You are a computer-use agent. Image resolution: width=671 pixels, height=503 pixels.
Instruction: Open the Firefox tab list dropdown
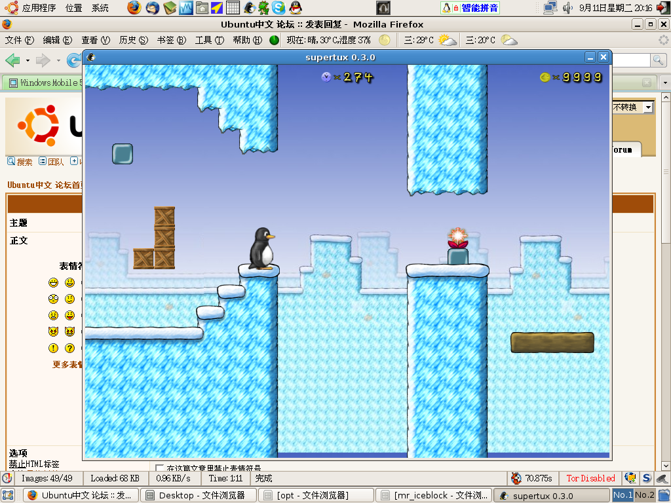point(665,82)
